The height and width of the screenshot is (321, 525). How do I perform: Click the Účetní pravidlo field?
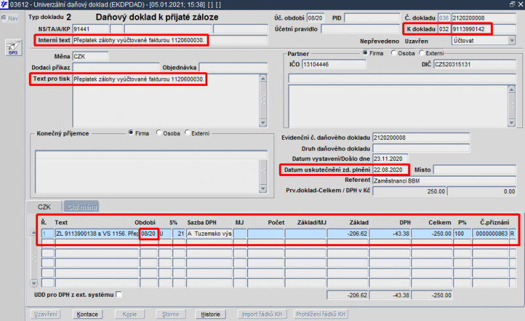(360, 29)
